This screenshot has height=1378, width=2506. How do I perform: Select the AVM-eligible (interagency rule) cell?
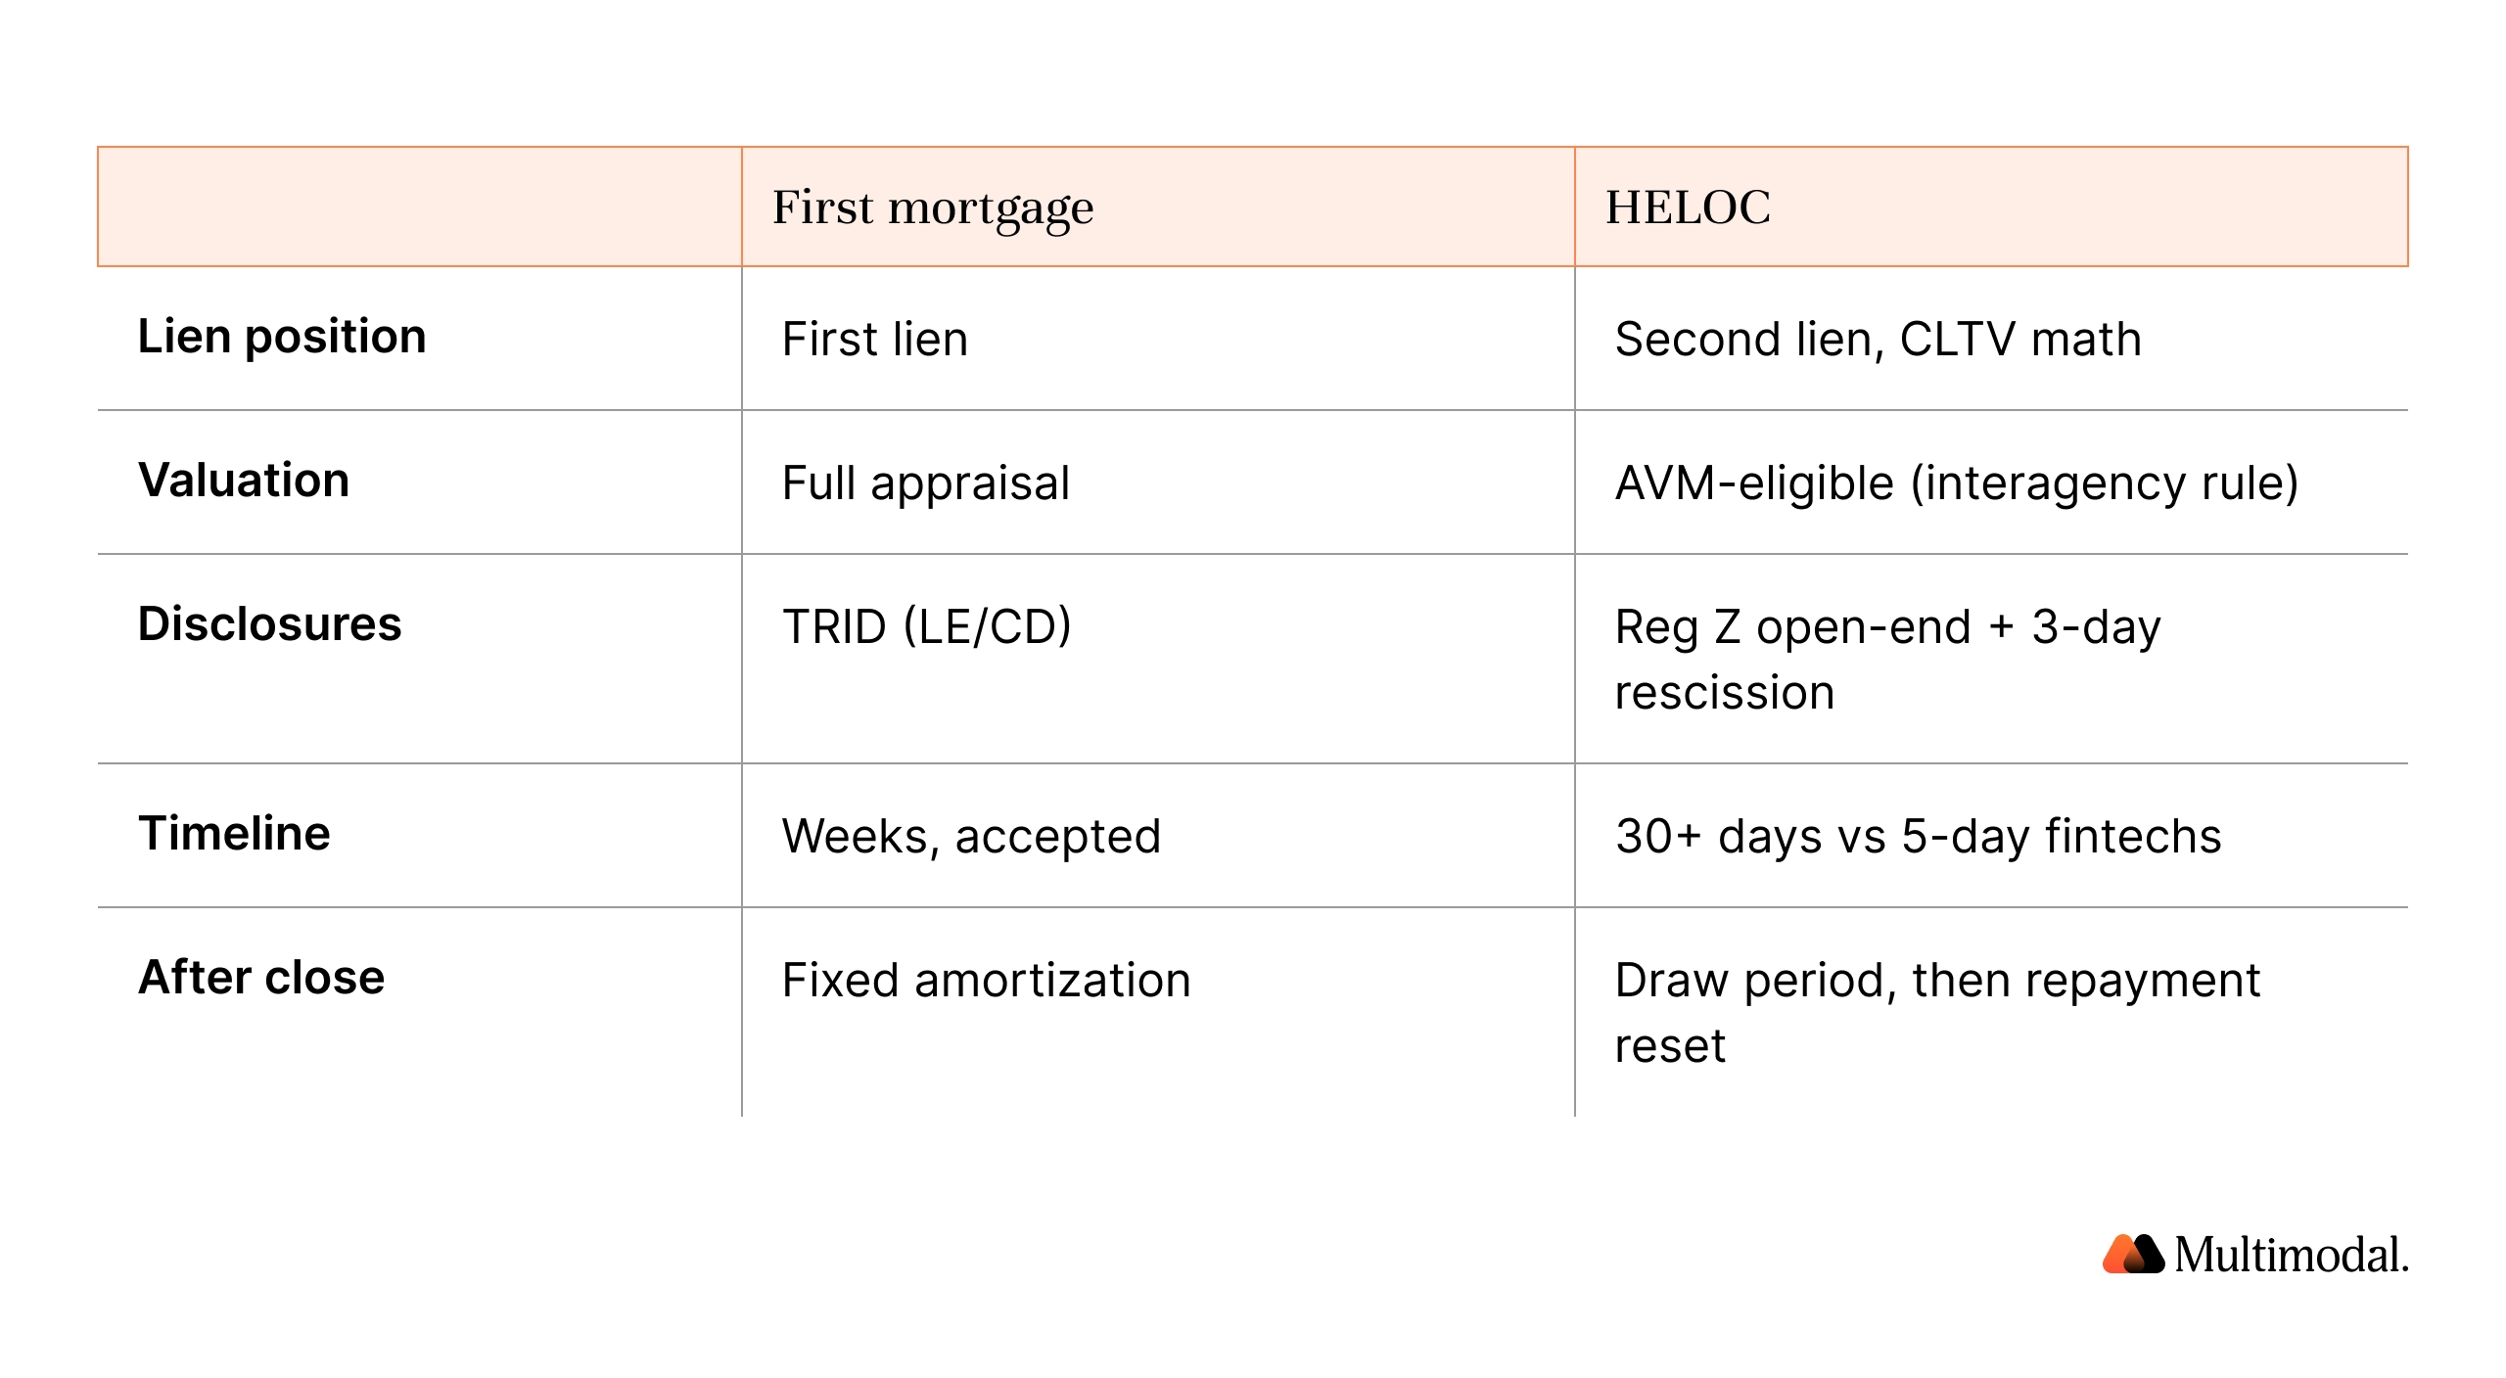(1991, 482)
